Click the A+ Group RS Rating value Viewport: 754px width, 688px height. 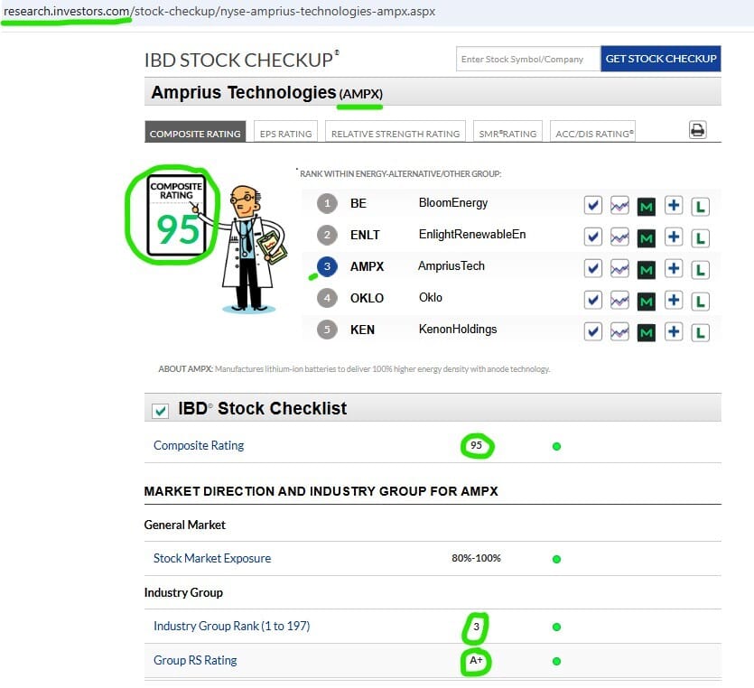[476, 660]
